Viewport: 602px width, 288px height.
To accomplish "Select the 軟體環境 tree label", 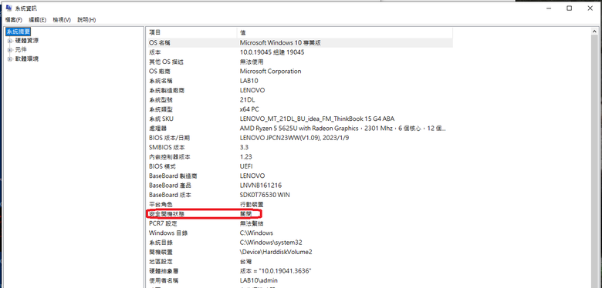I will 26,59.
